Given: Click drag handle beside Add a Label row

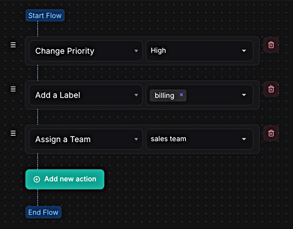Looking at the screenshot, I should tap(13, 89).
